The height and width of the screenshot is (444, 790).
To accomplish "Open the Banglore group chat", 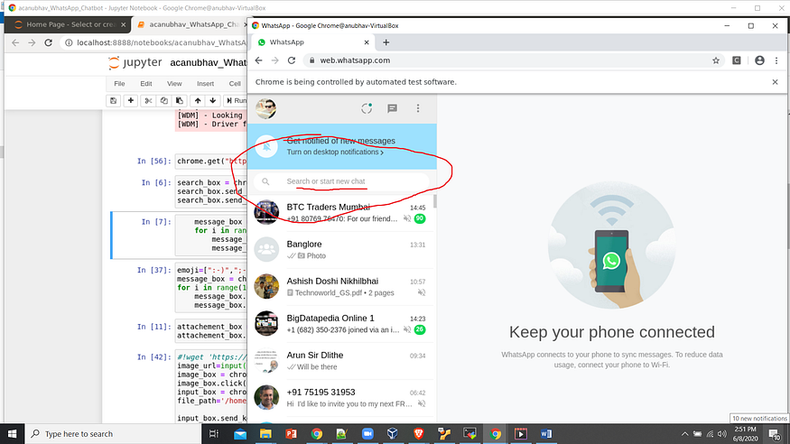I will click(342, 250).
